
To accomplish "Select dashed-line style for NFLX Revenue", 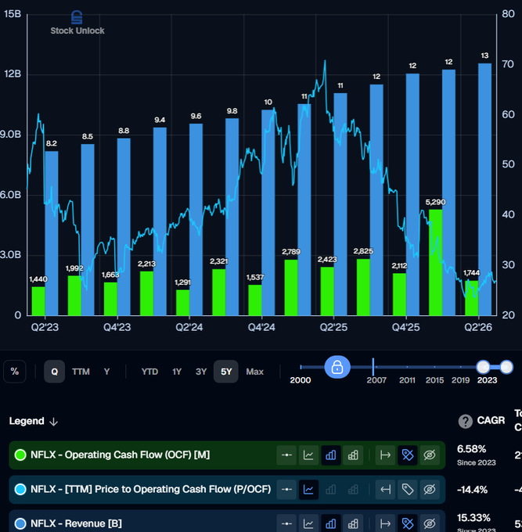I will [x=286, y=523].
